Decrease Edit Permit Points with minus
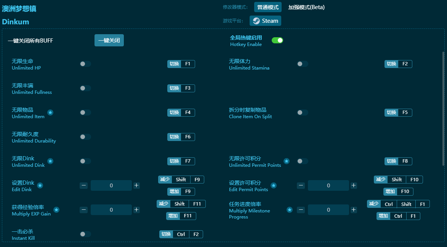447x247 pixels. (x=301, y=185)
